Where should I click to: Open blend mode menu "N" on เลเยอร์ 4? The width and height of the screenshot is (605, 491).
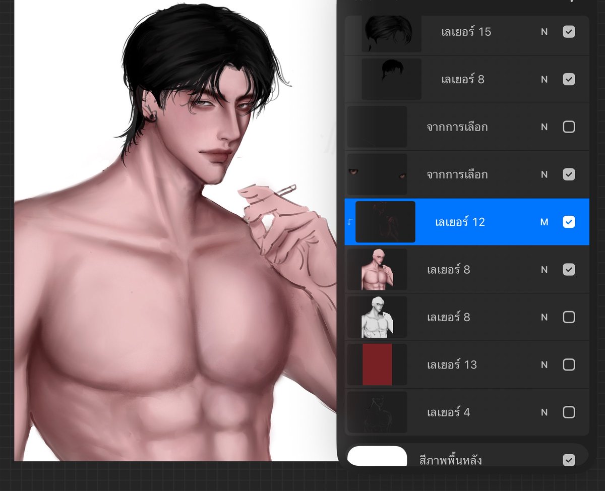544,412
